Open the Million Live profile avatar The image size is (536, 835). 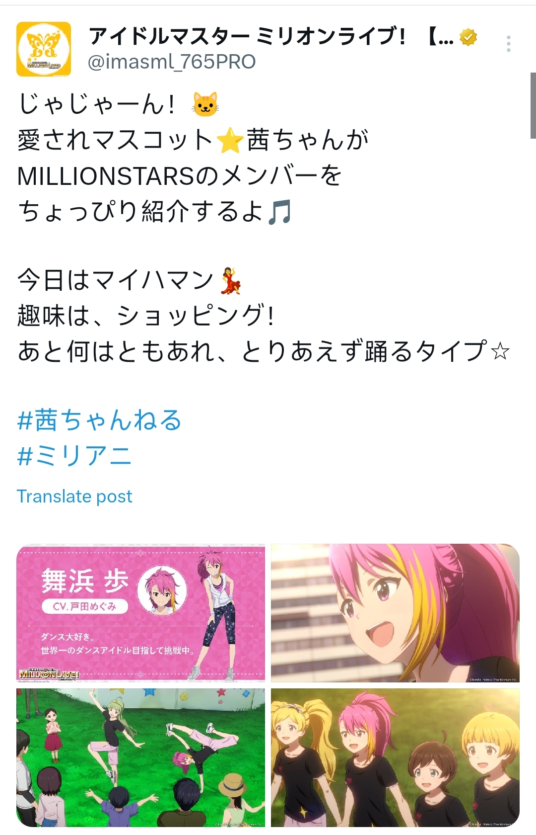tap(44, 49)
